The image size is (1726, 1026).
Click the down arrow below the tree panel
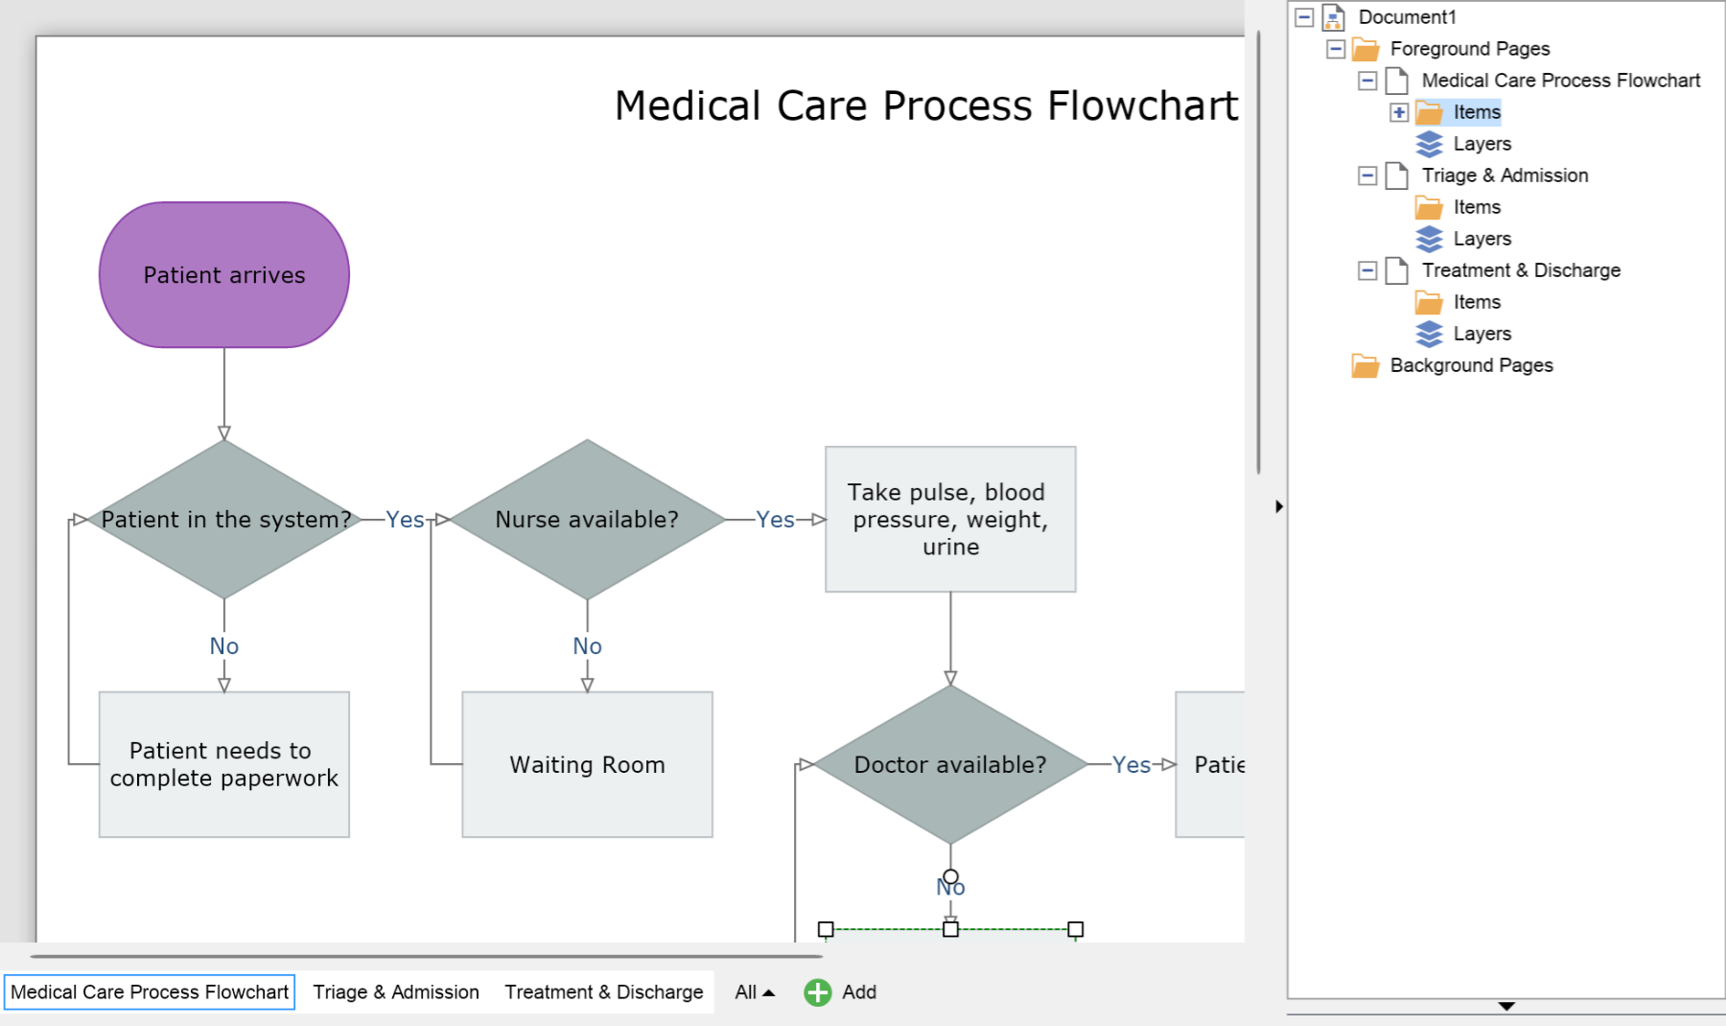point(1506,1007)
